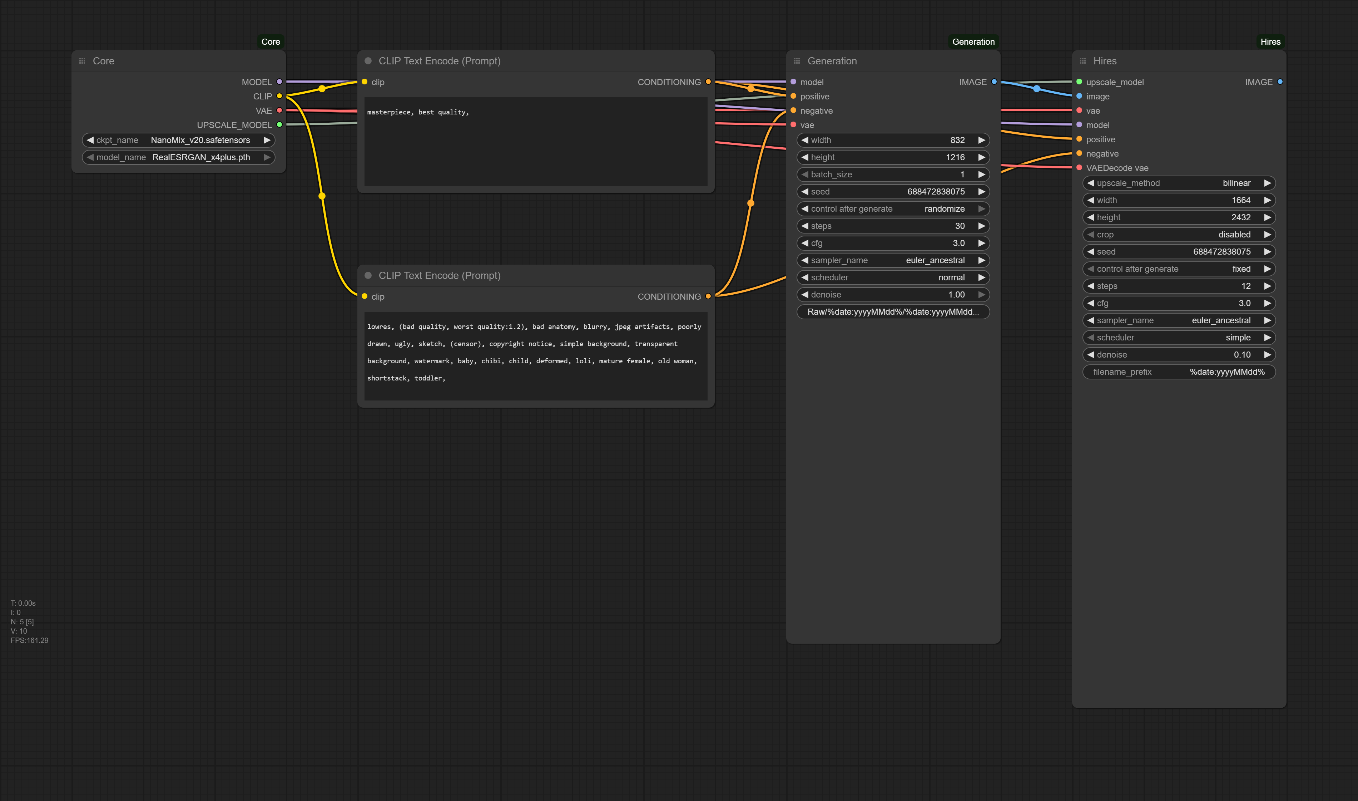The image size is (1358, 801).
Task: Click the masterpiece positive prompt text box
Action: pyautogui.click(x=536, y=141)
